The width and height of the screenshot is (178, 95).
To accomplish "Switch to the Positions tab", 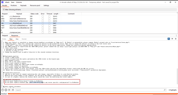I will point(14,5).
